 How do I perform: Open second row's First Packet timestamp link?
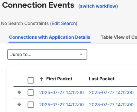(61, 105)
